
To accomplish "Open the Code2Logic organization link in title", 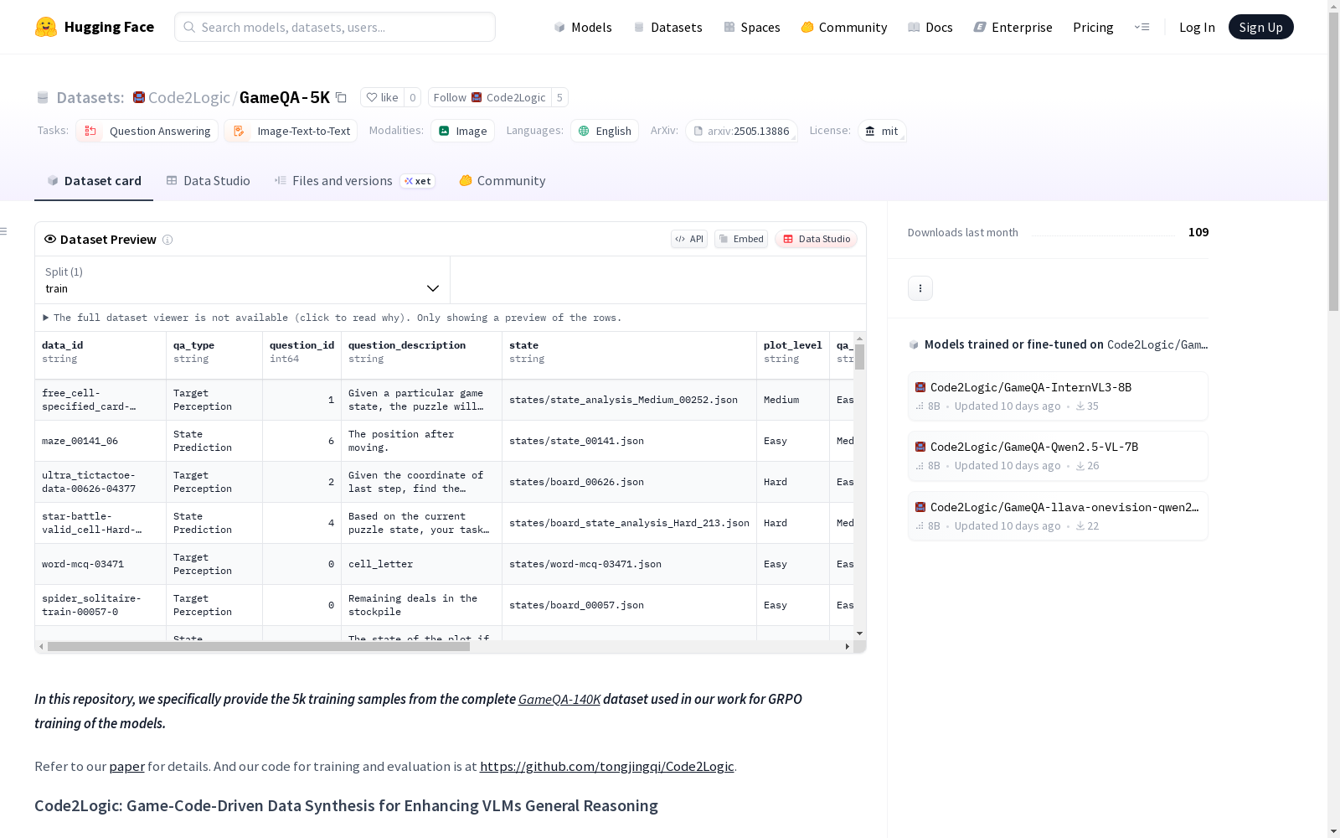I will pyautogui.click(x=189, y=97).
